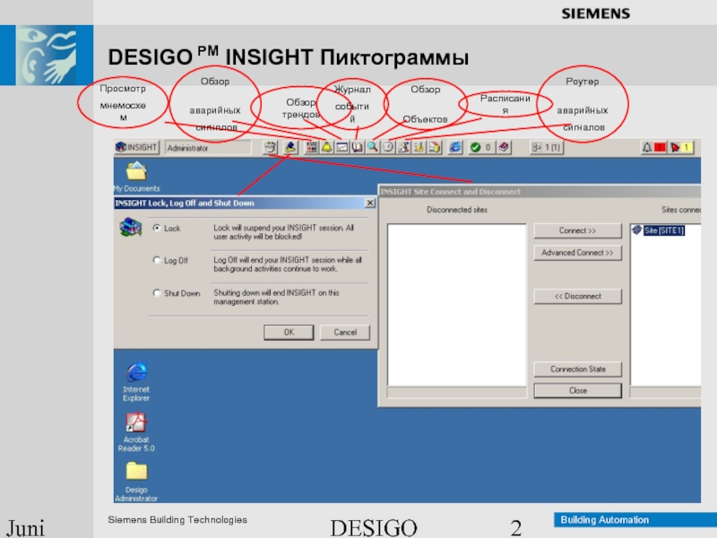Open Acrobat Reader 5.0 desktop shortcut
The image size is (717, 538).
[x=136, y=432]
